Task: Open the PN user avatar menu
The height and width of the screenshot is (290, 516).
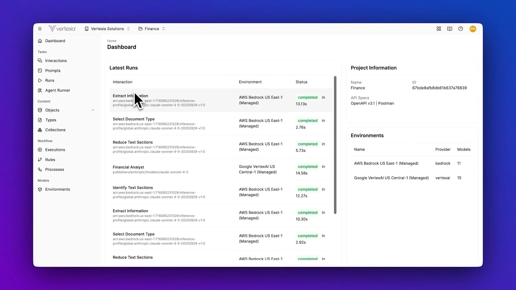Action: coord(473,29)
